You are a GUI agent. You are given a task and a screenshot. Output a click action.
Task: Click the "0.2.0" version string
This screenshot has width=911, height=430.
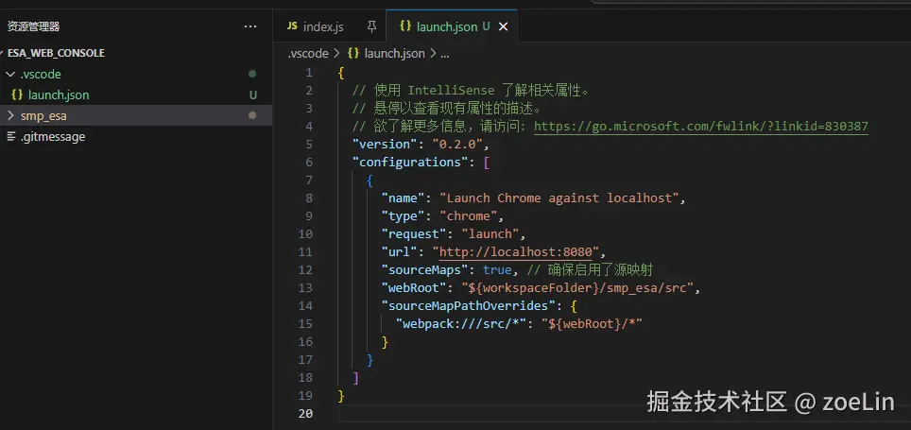tap(456, 144)
